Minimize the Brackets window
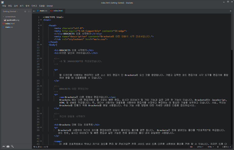The width and height of the screenshot is (234, 150). [224, 2]
